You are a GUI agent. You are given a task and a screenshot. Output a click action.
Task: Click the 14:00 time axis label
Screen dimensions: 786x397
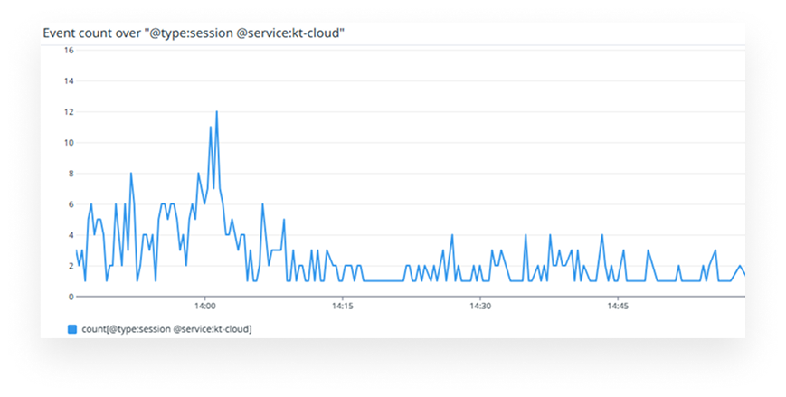point(205,307)
